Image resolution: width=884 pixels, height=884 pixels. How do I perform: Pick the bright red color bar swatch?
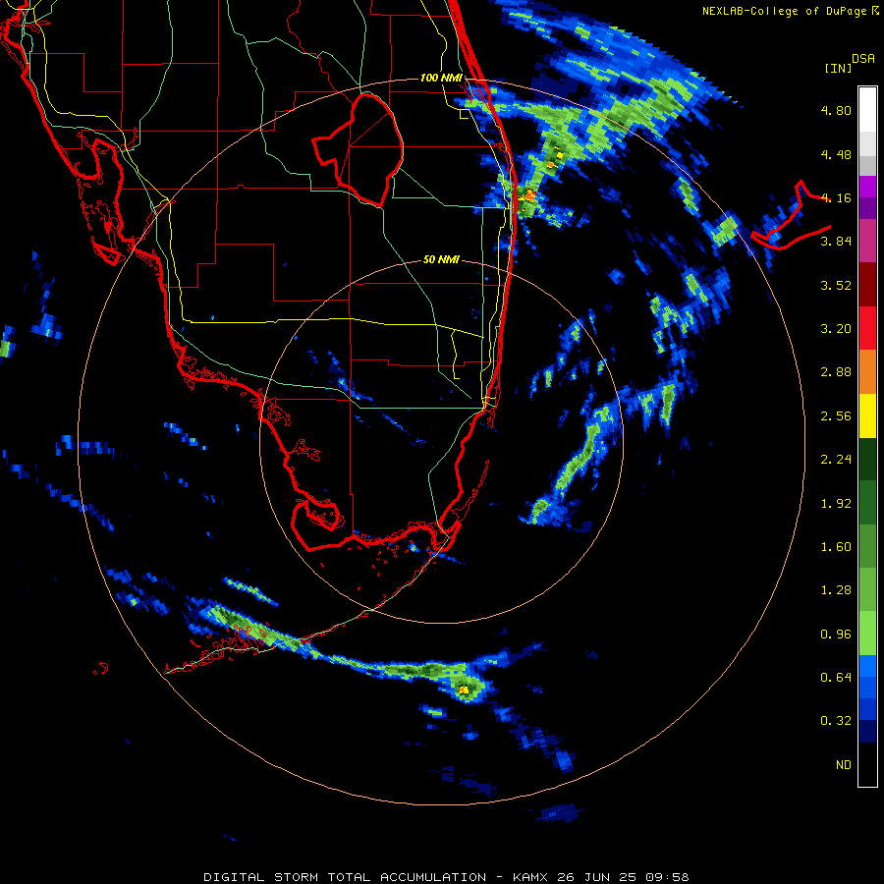coord(867,328)
